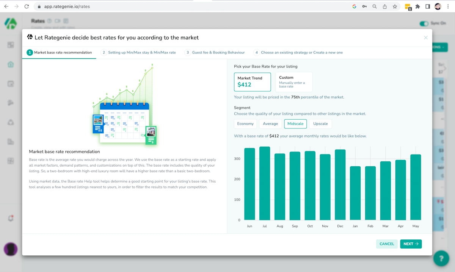Click the browser forward arrow

point(16,6)
